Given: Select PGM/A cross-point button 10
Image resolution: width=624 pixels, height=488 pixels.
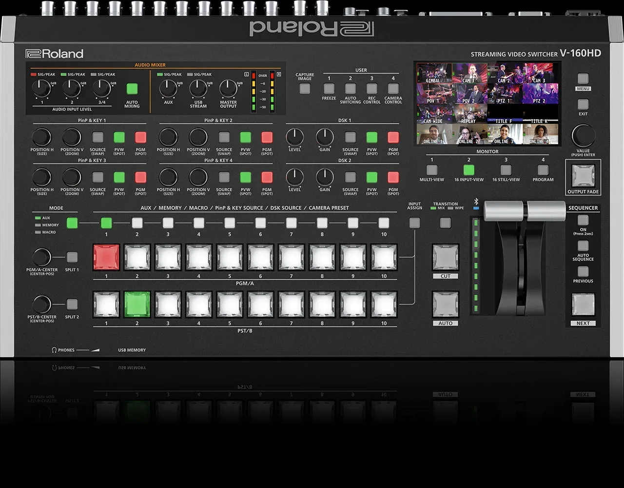Looking at the screenshot, I should pyautogui.click(x=384, y=257).
